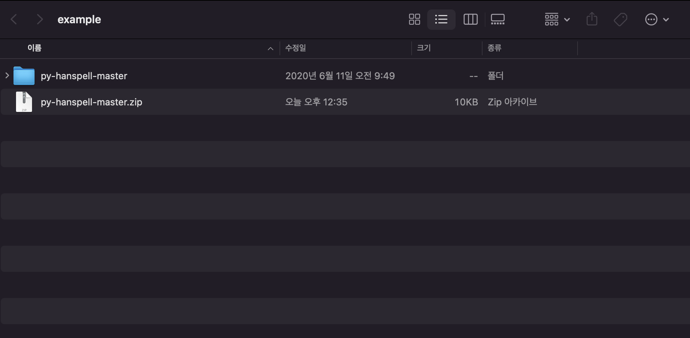The height and width of the screenshot is (338, 690).
Task: Click the tag icon to edit tags
Action: [x=620, y=19]
